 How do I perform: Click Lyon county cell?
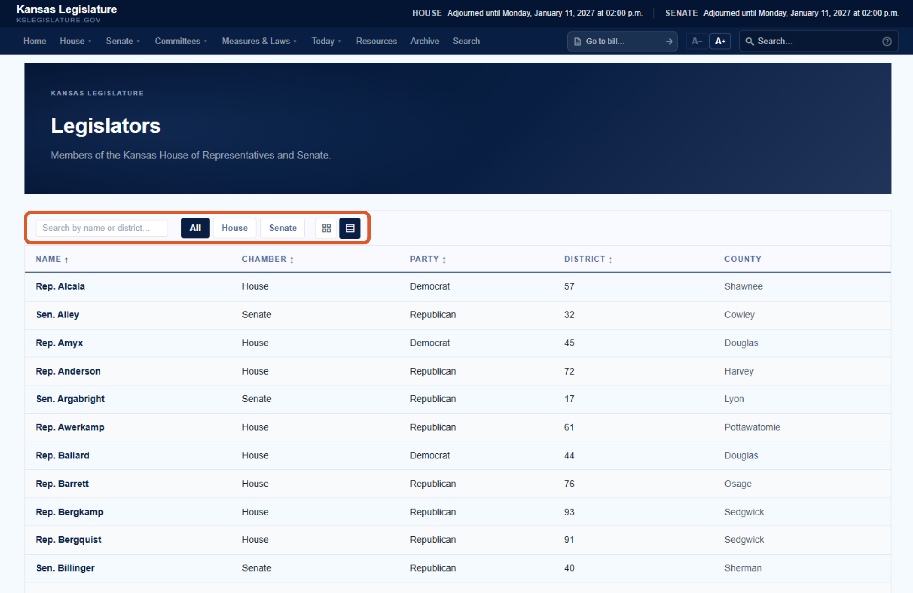734,399
